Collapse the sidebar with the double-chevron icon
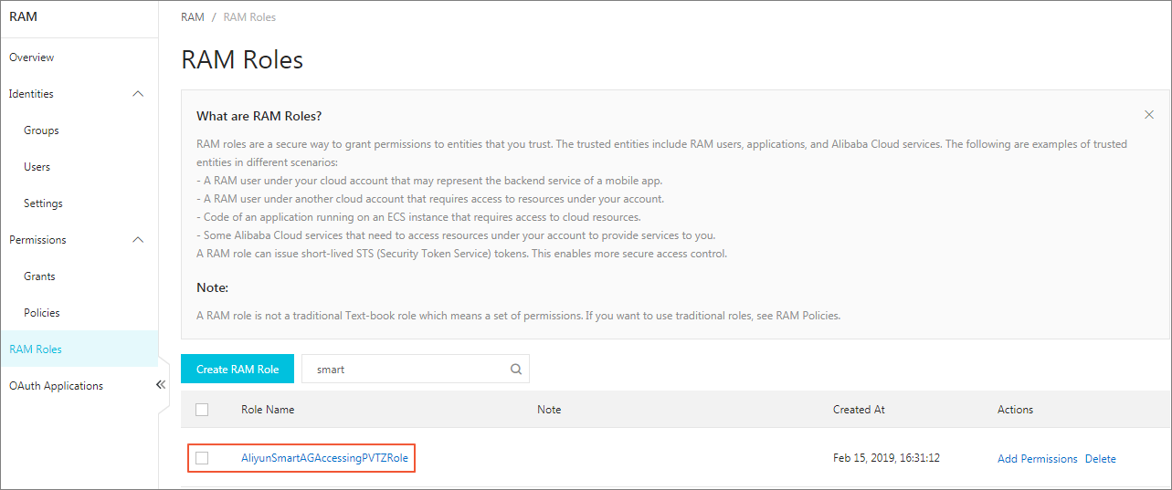 [x=161, y=385]
